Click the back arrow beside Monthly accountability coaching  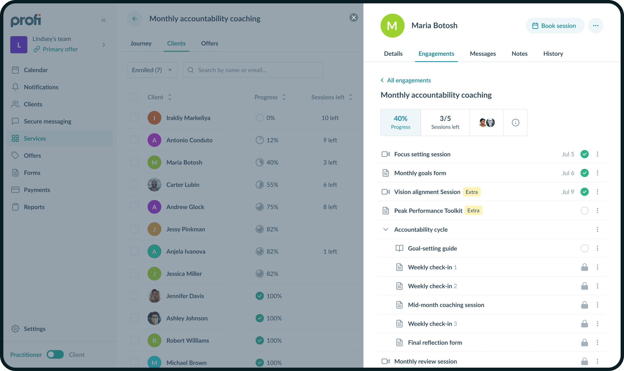135,19
